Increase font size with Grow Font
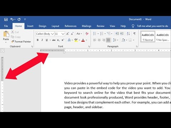Image resolution: width=171 pixels, height=128 pixels. (68, 34)
